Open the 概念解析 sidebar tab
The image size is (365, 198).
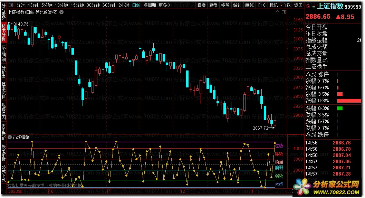click(3, 153)
